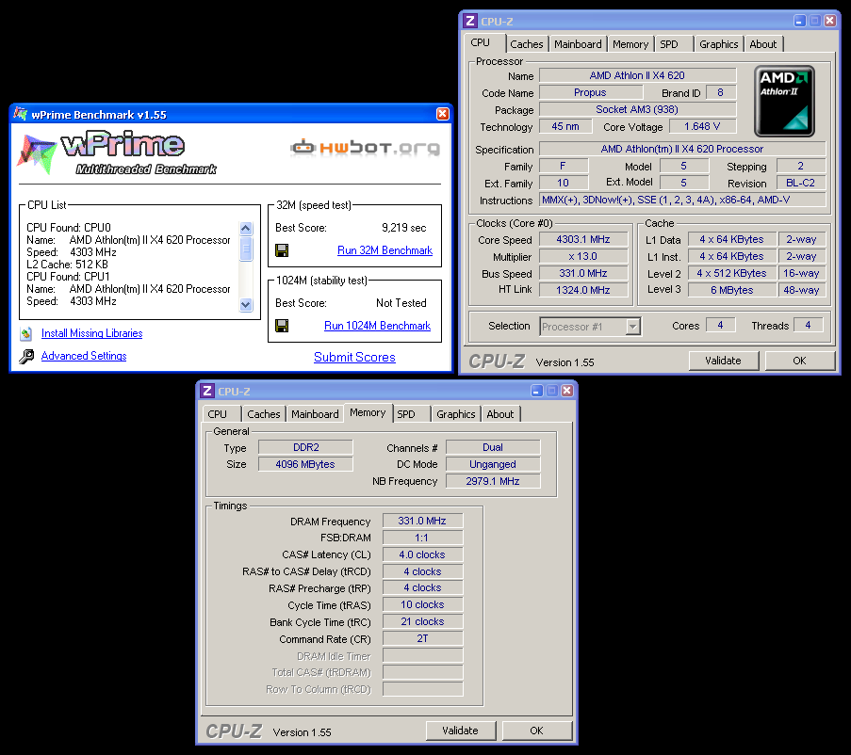The height and width of the screenshot is (755, 851).
Task: Open About tab in upper CPU-Z window
Action: (x=763, y=44)
